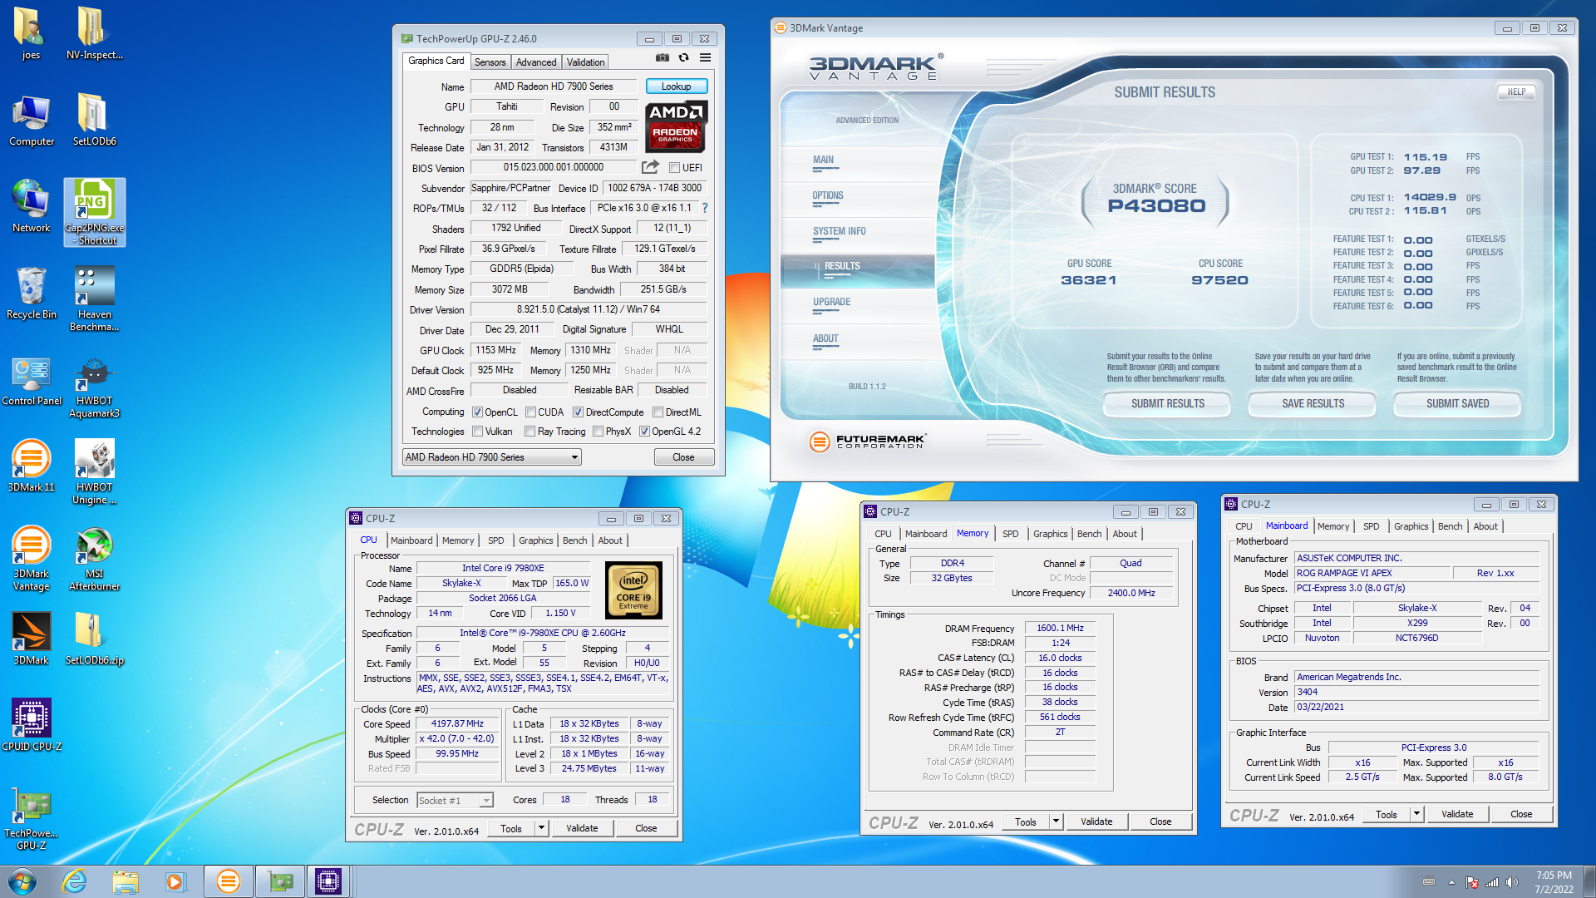Open the Bench tab in CPU-Z CPU window

(574, 540)
